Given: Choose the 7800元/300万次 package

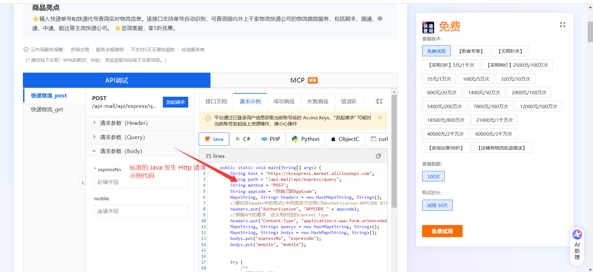Looking at the screenshot, I should 491,106.
